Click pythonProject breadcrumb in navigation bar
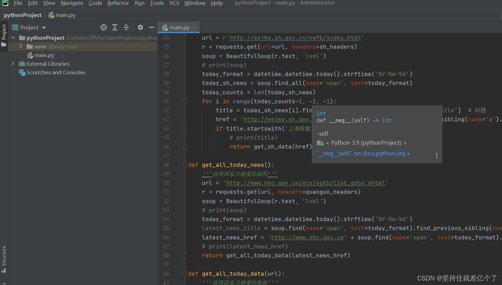 pos(22,15)
